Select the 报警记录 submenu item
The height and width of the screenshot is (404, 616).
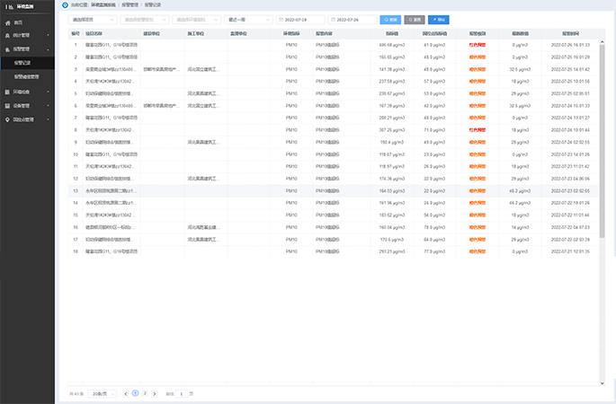pos(25,63)
